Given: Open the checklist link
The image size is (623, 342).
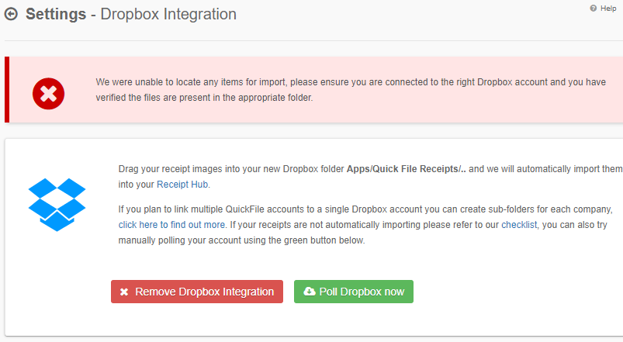Looking at the screenshot, I should coord(519,225).
